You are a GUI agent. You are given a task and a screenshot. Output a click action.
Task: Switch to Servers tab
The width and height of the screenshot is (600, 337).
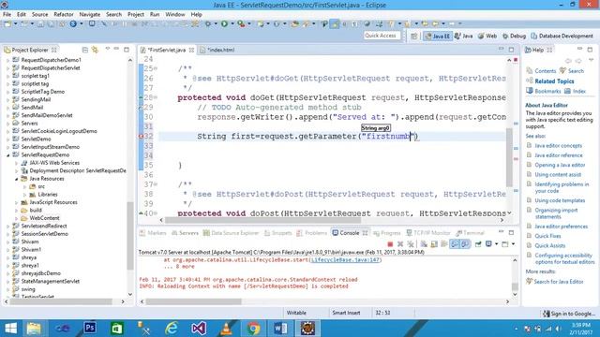[x=185, y=233]
